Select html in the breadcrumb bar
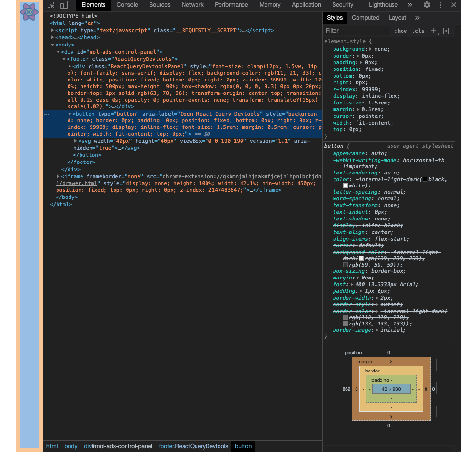Image resolution: width=461 pixels, height=452 pixels. pos(52,446)
